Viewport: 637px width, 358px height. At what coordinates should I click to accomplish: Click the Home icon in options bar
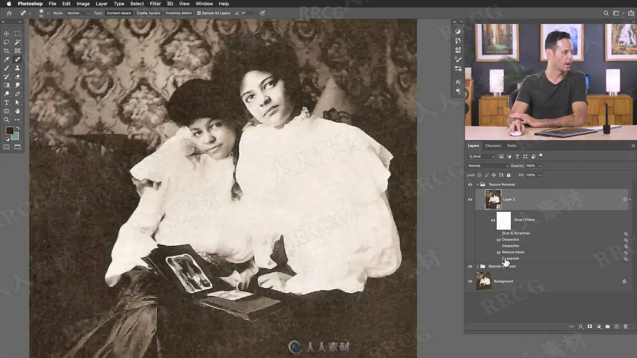[9, 13]
